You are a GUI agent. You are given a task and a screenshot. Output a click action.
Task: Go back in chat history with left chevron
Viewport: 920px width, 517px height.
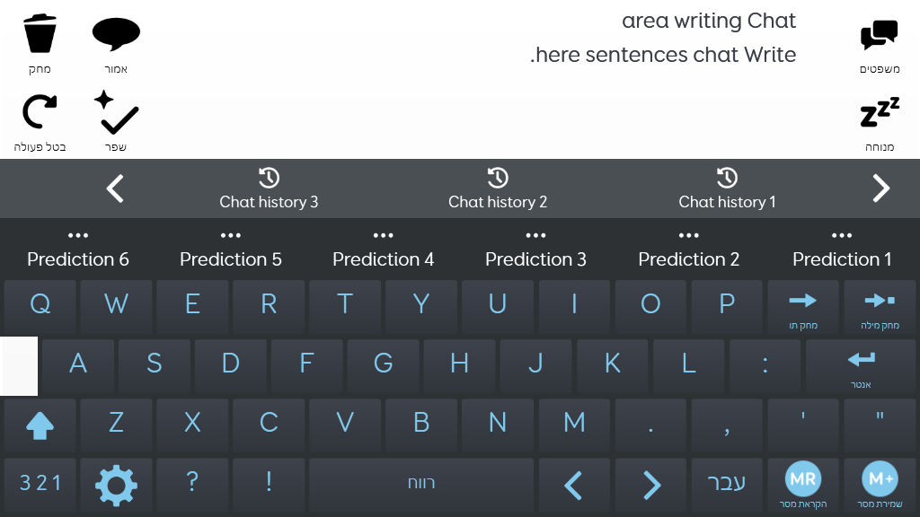pyautogui.click(x=115, y=188)
